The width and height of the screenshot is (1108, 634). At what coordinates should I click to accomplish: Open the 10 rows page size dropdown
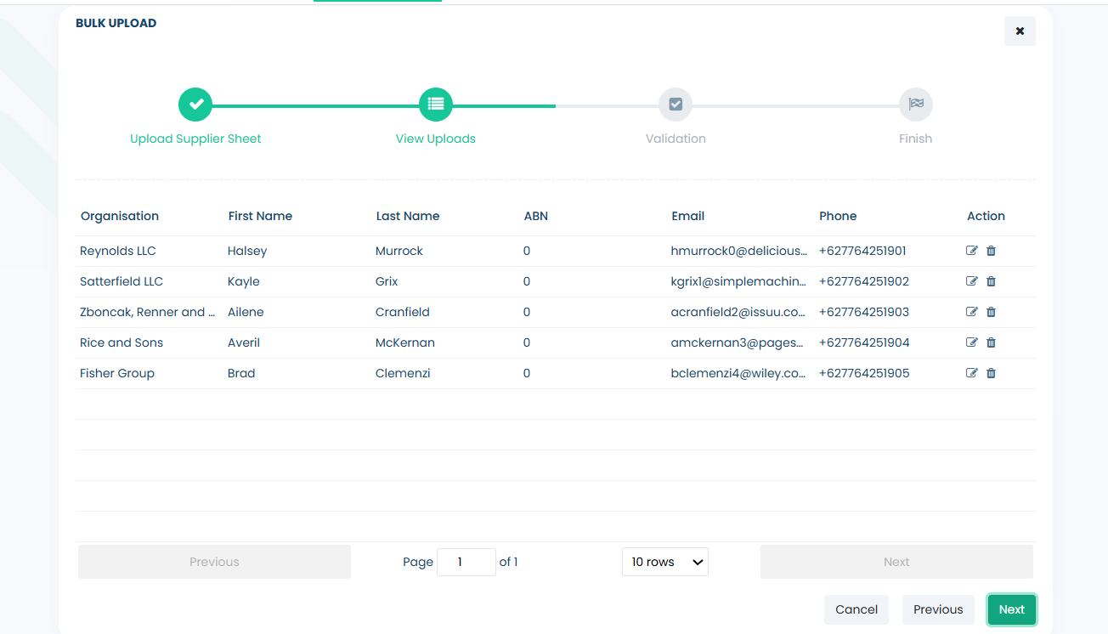665,562
